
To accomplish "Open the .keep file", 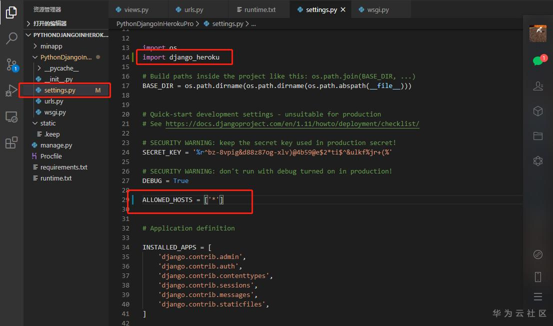I will tap(66, 134).
